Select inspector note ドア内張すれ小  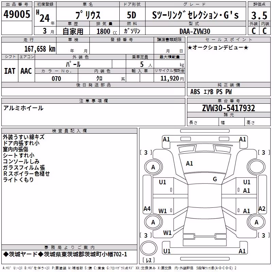point(21,143)
